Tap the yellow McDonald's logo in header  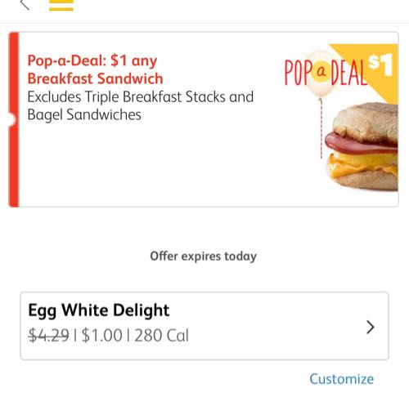tap(61, 5)
